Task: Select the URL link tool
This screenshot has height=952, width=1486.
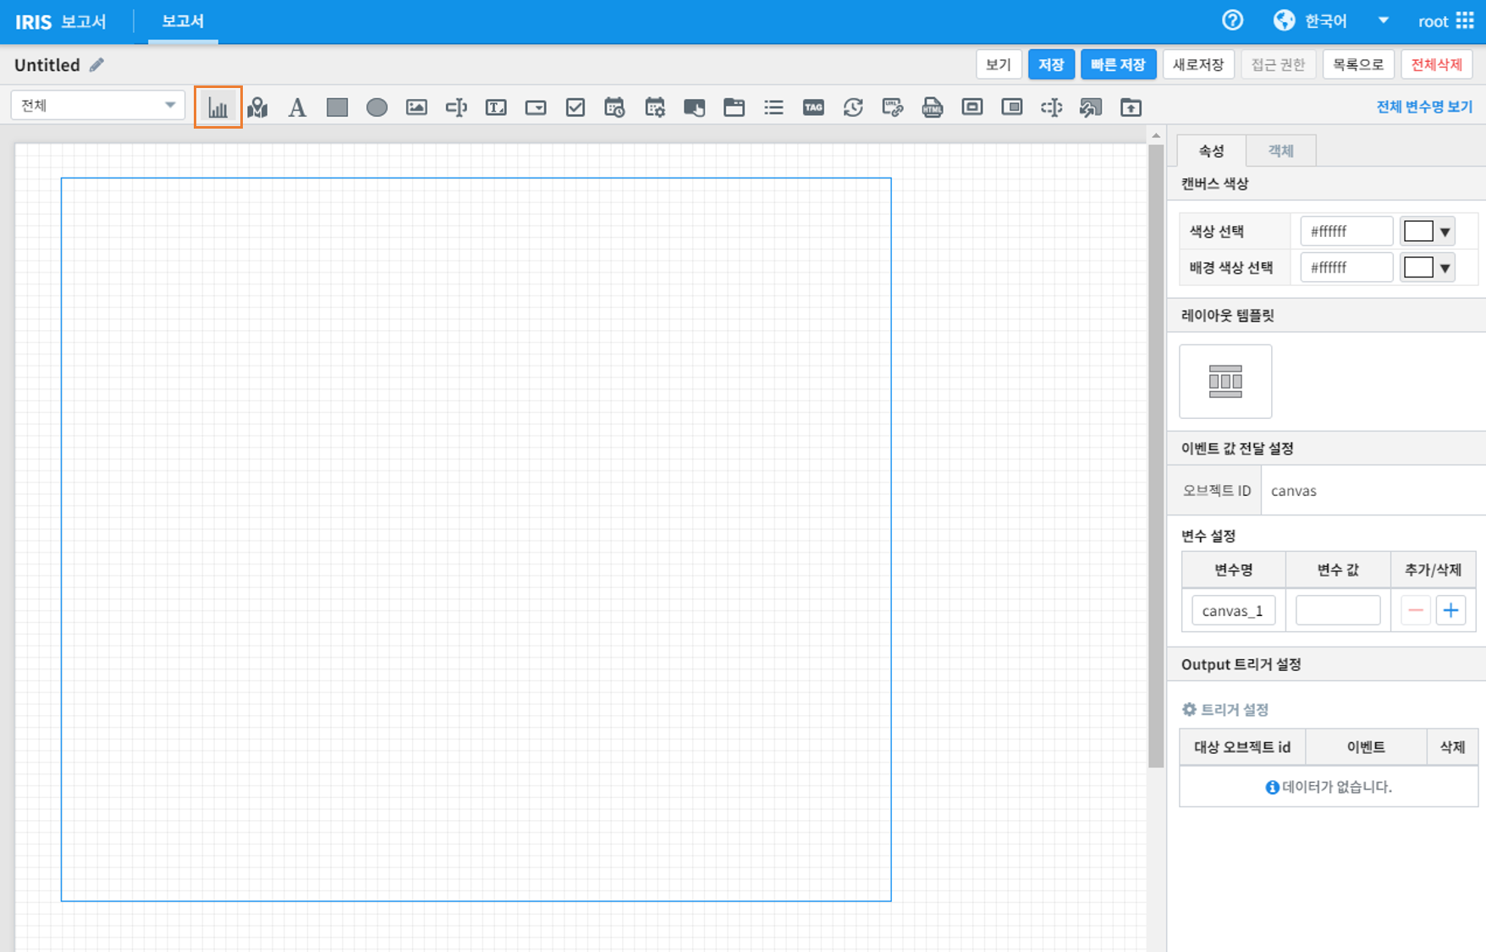Action: point(893,107)
